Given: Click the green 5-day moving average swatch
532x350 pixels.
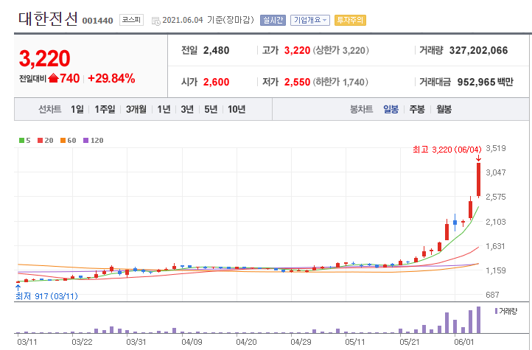Looking at the screenshot, I should 21,141.
